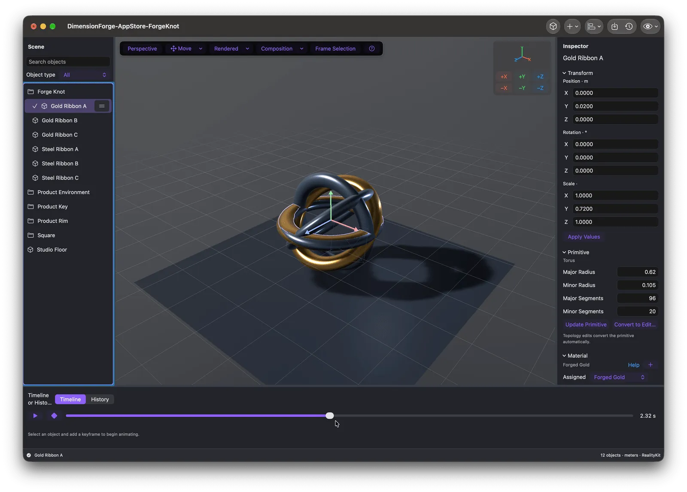
Task: Click the Minor Segments value 20
Action: pos(638,311)
